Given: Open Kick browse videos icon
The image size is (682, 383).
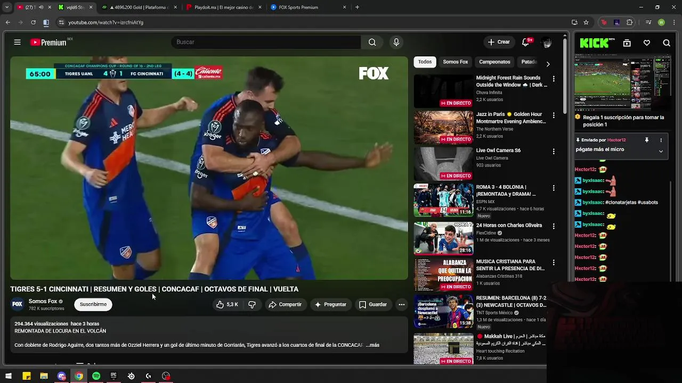Looking at the screenshot, I should [627, 43].
